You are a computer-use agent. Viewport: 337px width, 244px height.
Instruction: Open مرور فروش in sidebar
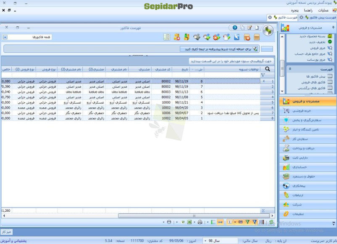coord(317,48)
